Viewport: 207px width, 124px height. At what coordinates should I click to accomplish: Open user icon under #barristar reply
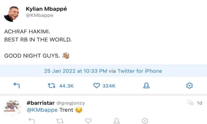117,121
